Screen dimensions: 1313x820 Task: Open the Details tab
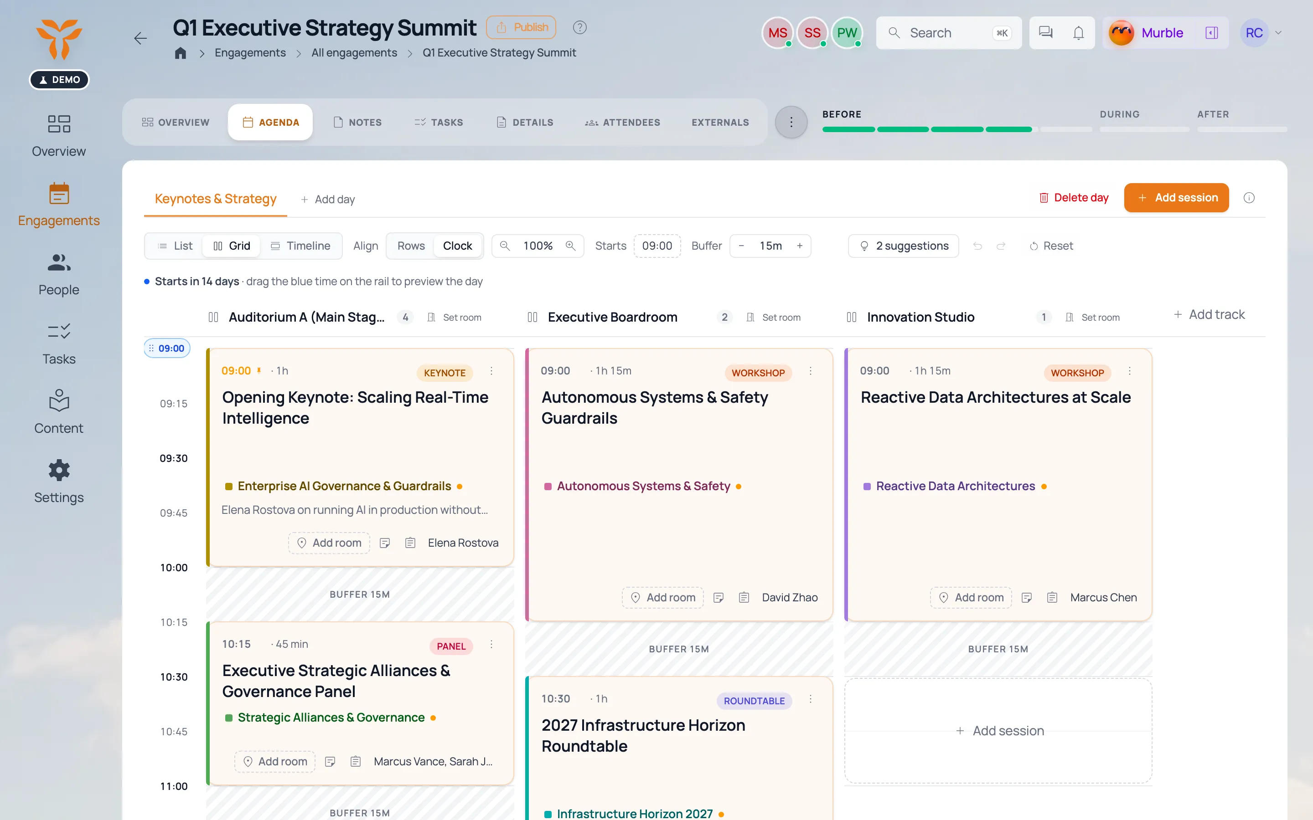tap(525, 122)
